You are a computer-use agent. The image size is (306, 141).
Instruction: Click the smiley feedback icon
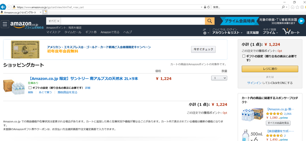[305, 7]
